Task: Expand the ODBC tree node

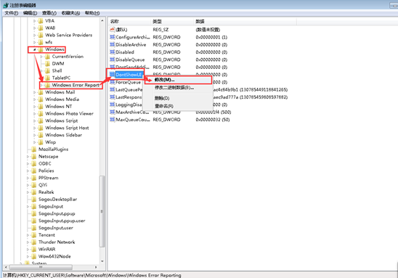Action: pyautogui.click(x=28, y=163)
